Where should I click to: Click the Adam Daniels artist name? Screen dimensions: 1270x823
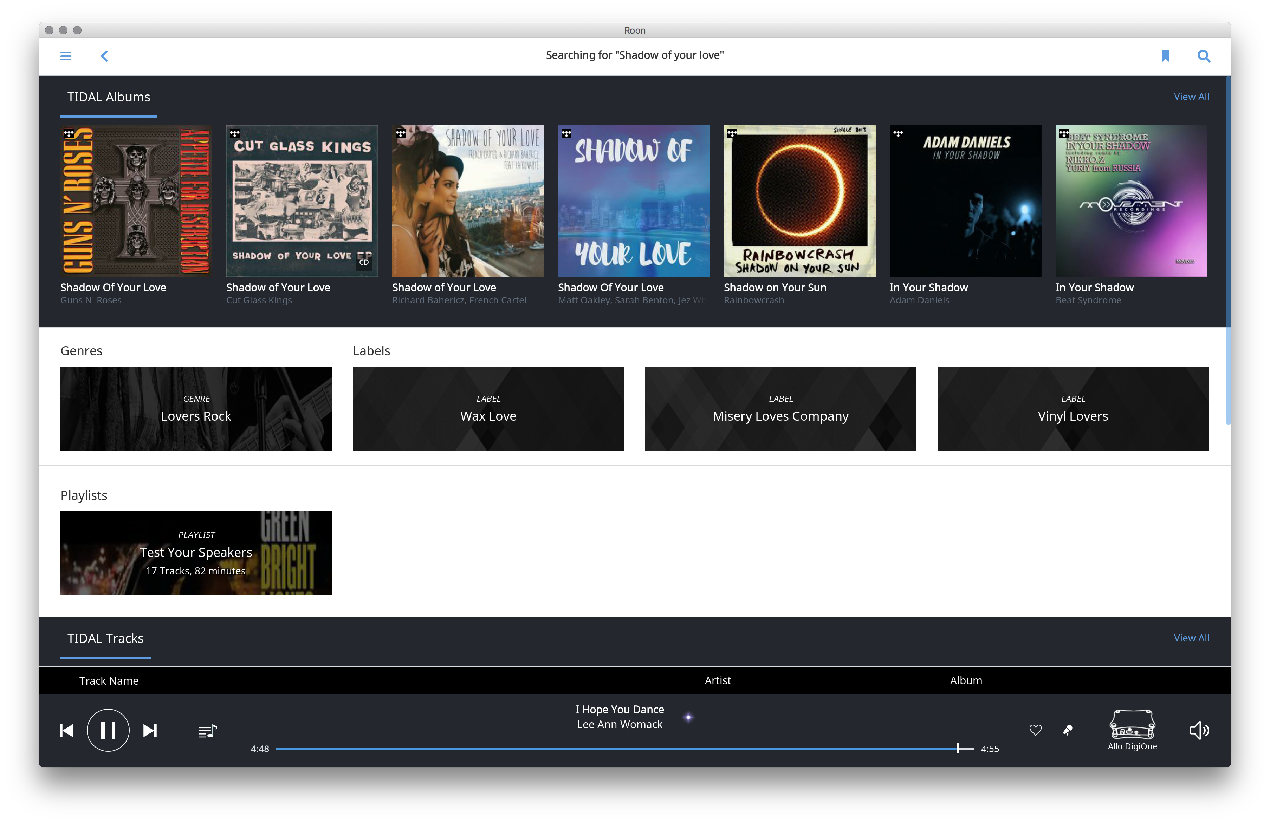click(x=919, y=300)
